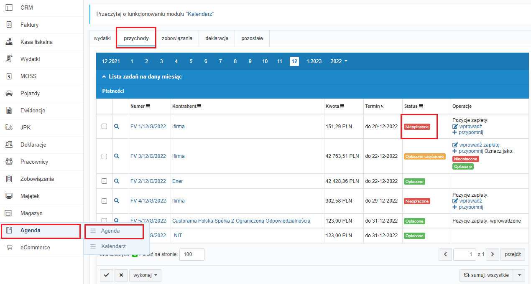Click the MOSS sidebar icon
The width and height of the screenshot is (531, 284).
coord(9,76)
